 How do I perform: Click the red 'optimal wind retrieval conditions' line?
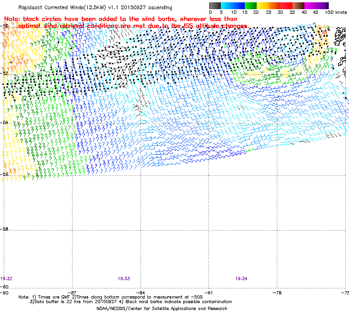(133, 26)
